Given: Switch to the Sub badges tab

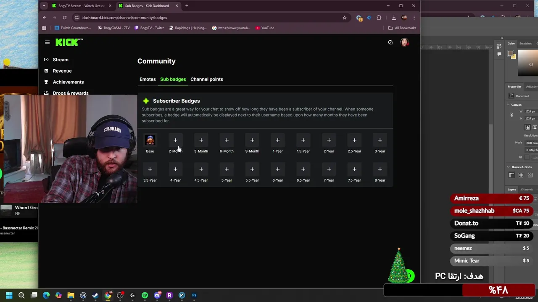Looking at the screenshot, I should [173, 79].
